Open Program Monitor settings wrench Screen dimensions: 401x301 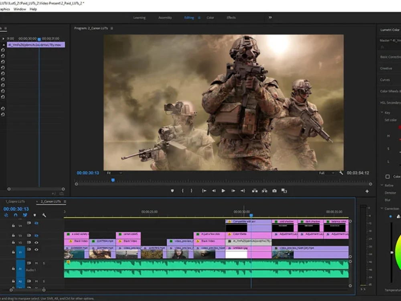pos(341,173)
